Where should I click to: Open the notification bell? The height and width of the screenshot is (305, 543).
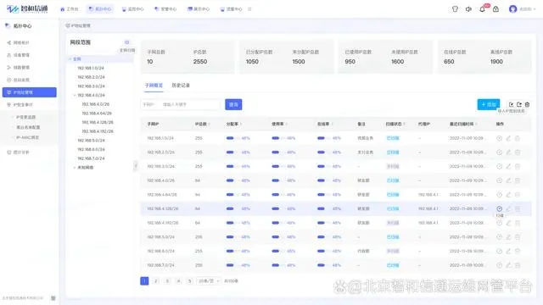[x=482, y=9]
